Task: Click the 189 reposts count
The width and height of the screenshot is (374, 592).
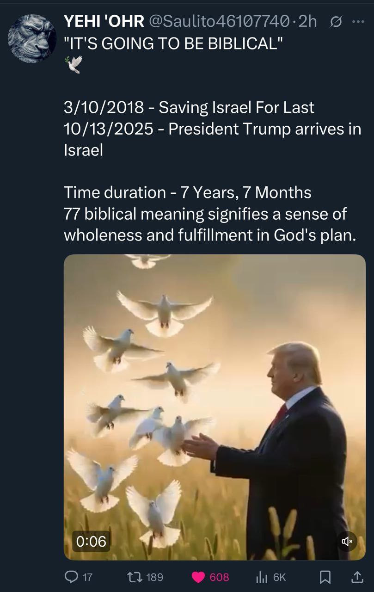Action: coord(154,577)
